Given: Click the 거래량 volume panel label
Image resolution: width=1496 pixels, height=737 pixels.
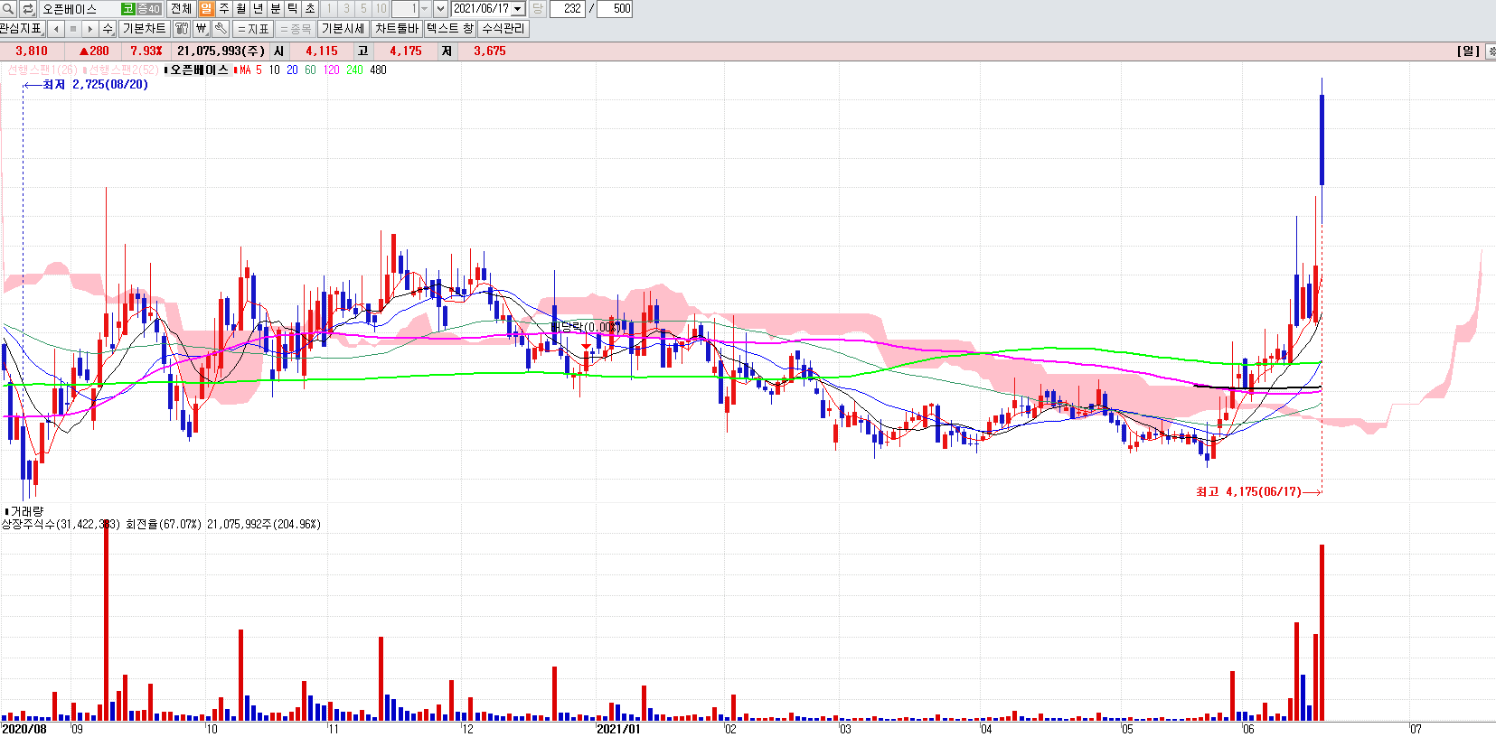Looking at the screenshot, I should pyautogui.click(x=26, y=511).
